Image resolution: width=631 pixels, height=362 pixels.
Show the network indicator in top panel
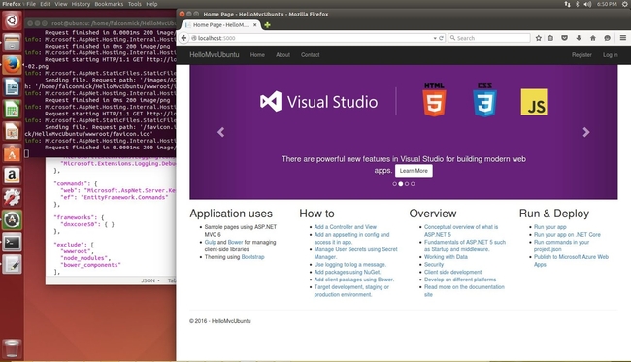[567, 4]
